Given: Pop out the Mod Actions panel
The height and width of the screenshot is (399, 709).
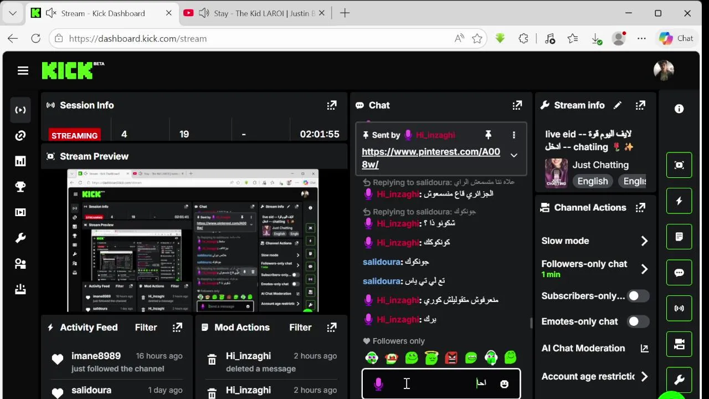Looking at the screenshot, I should tap(332, 327).
